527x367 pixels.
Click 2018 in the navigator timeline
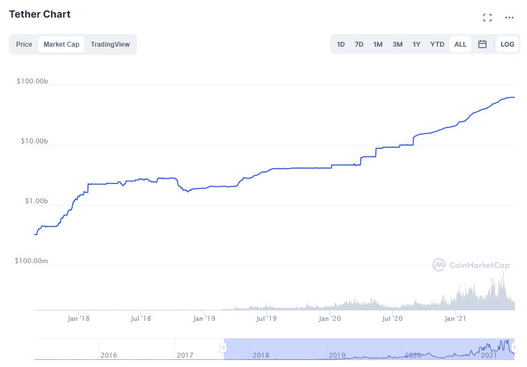point(261,355)
